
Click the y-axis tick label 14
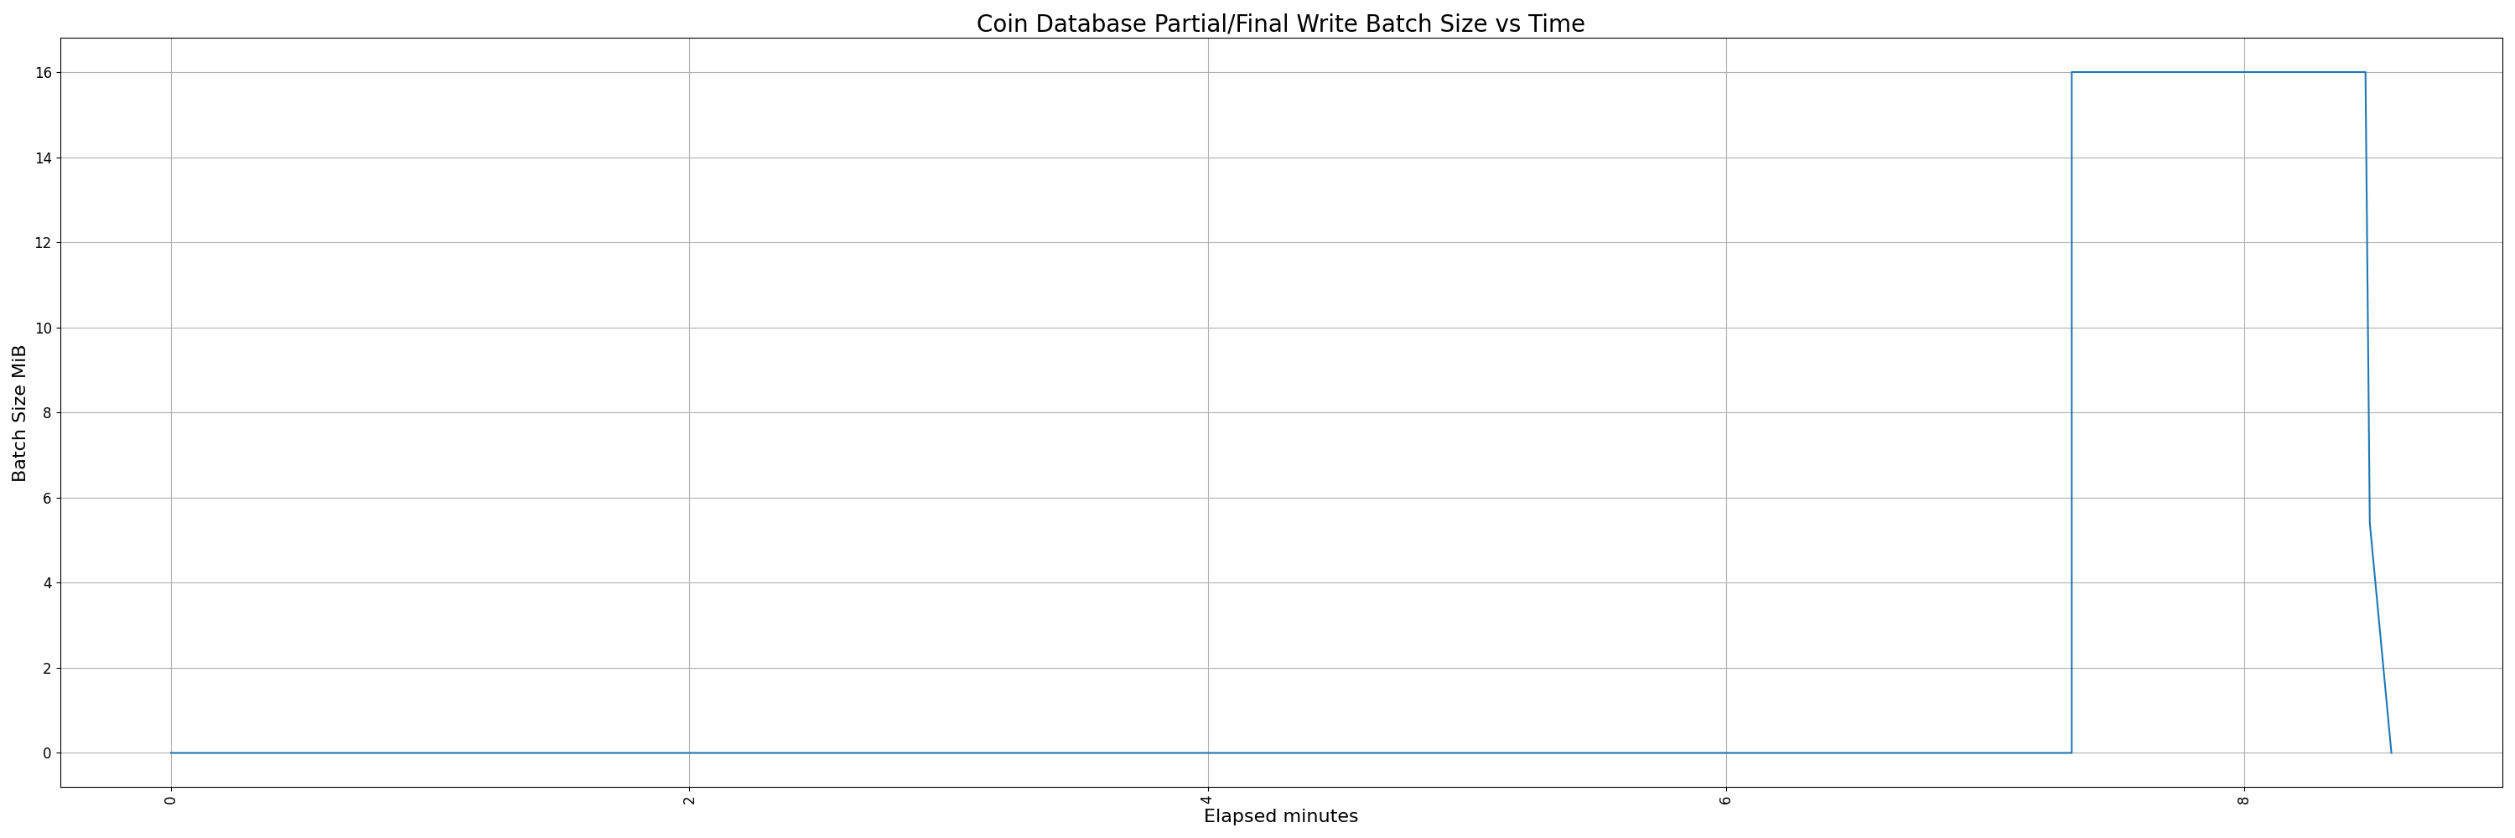42,158
